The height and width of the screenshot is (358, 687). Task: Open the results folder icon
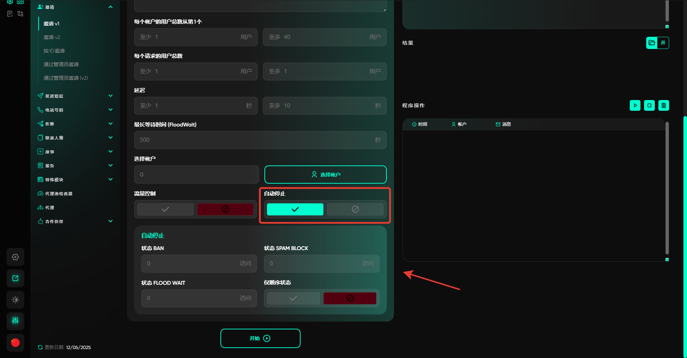point(652,43)
